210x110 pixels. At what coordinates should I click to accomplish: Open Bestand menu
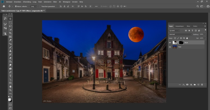point(9,2)
